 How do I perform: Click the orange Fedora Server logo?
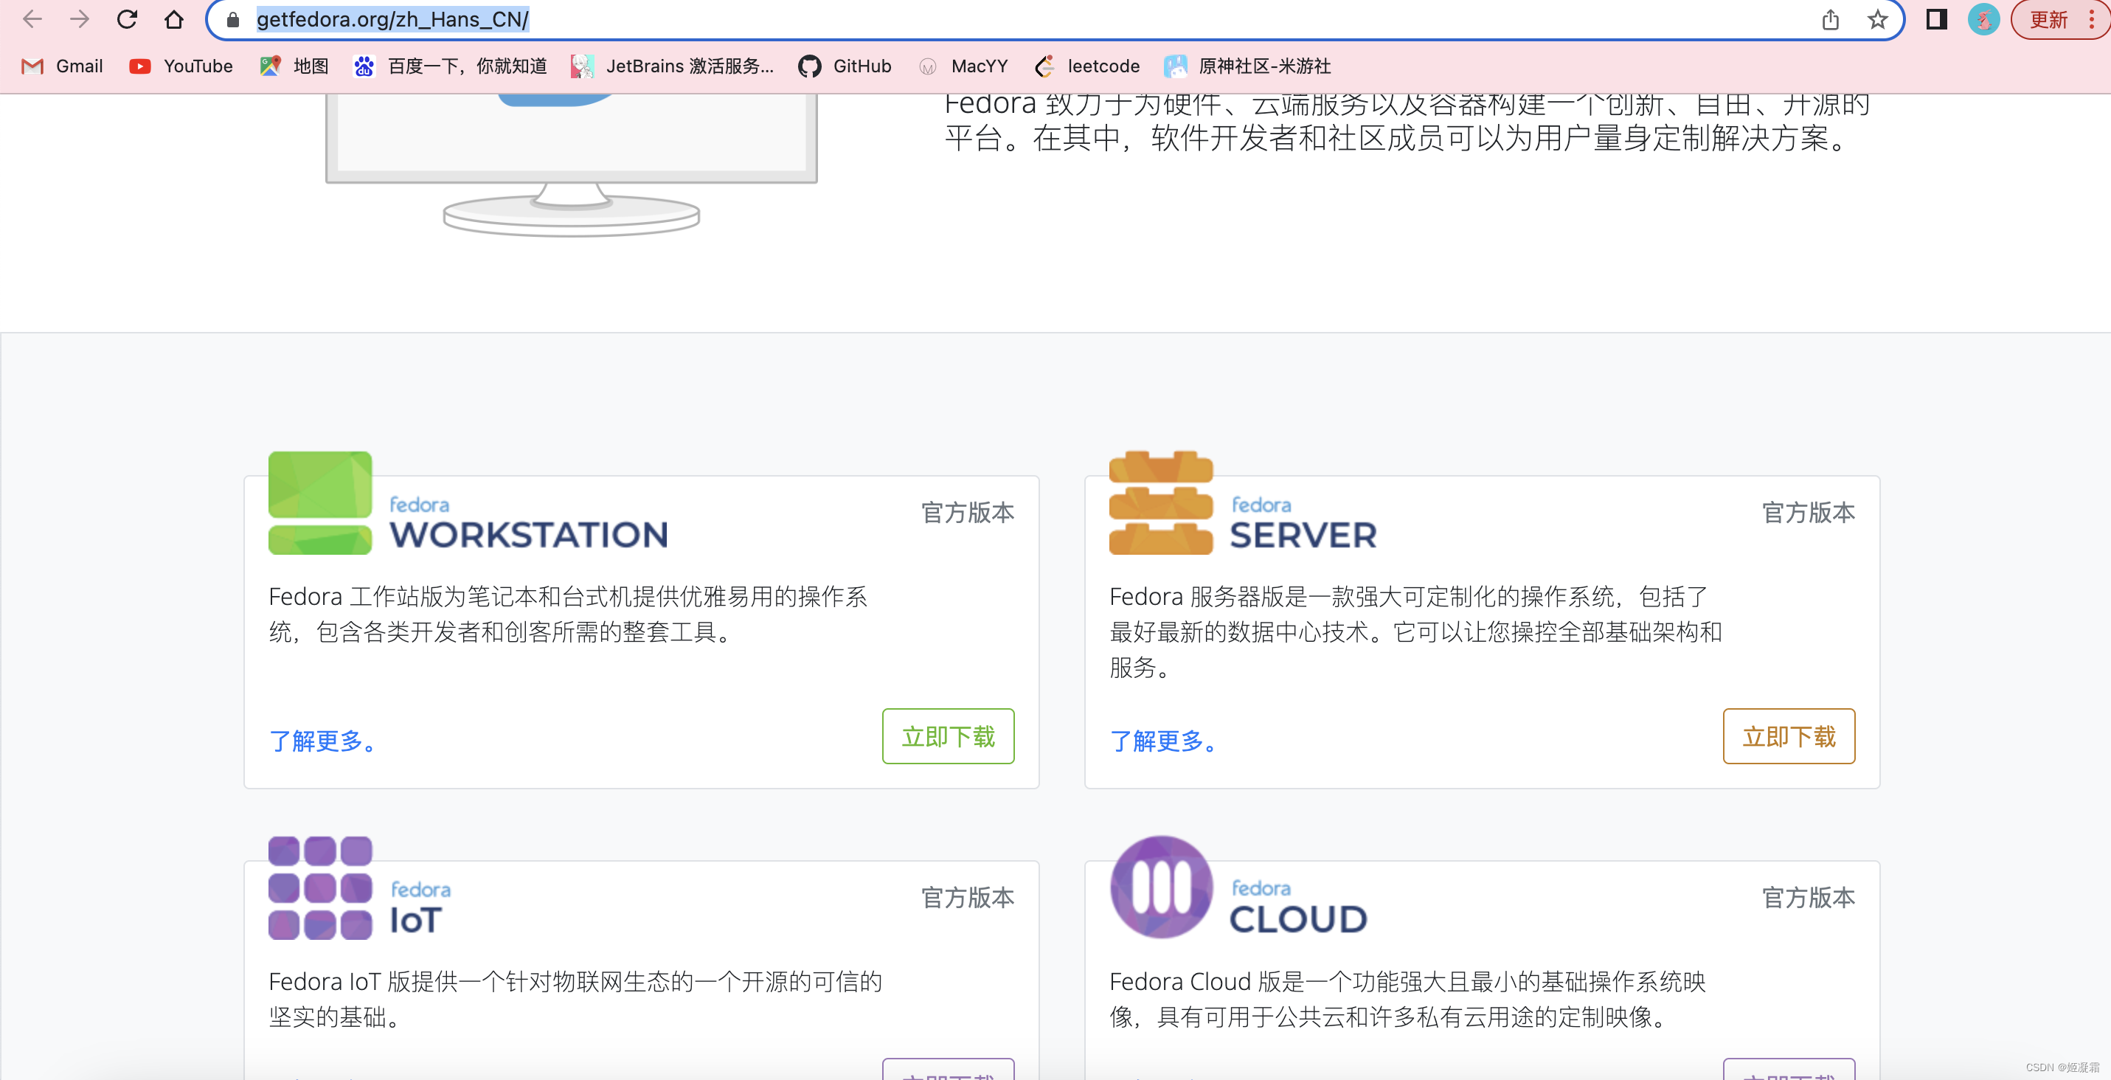click(1161, 503)
